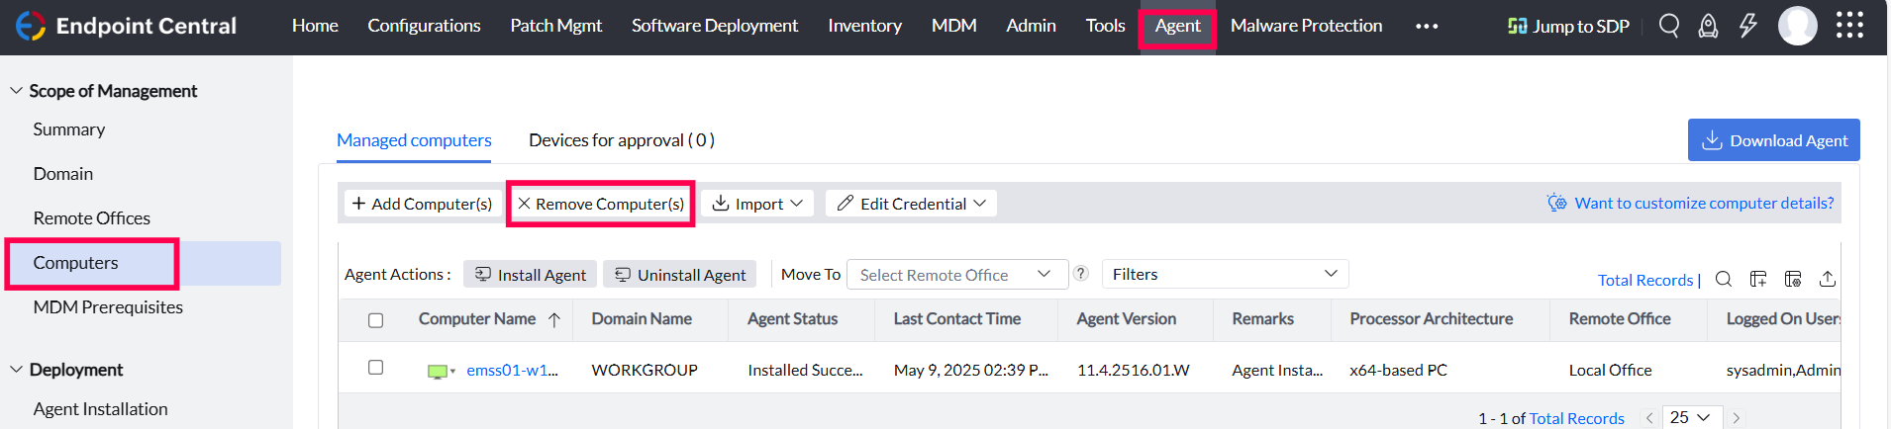Screen dimensions: 1891x429
Task: Open the Tools menu
Action: [x=1105, y=26]
